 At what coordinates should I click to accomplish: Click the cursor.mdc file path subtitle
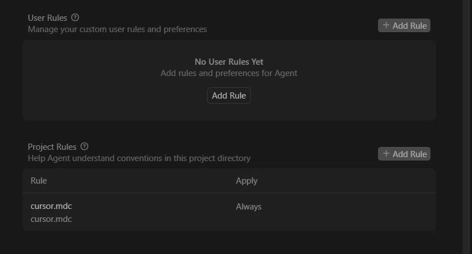[51, 219]
